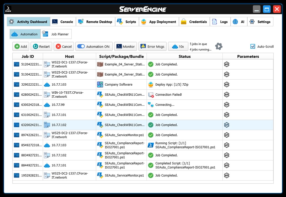Switch to the Job Planner tab
Viewport: 286px width, 197px height.
(x=56, y=34)
